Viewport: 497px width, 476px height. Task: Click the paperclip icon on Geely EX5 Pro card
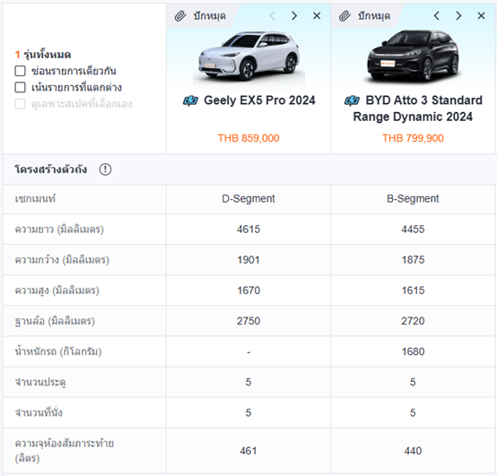click(180, 16)
